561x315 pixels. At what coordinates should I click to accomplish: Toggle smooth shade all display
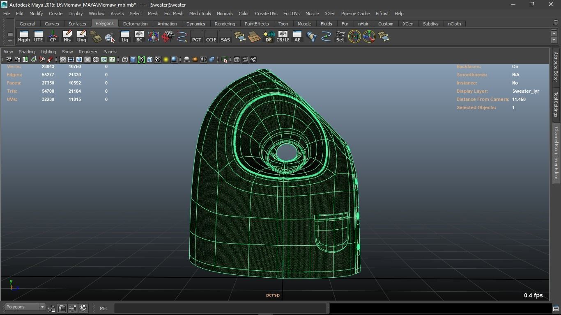click(133, 59)
